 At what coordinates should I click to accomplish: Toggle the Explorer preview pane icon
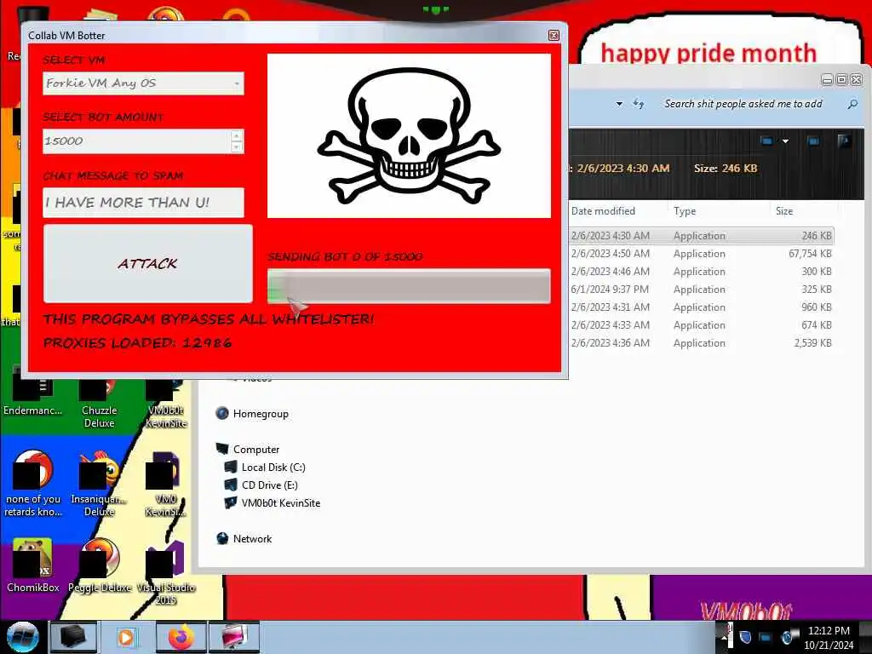(813, 141)
